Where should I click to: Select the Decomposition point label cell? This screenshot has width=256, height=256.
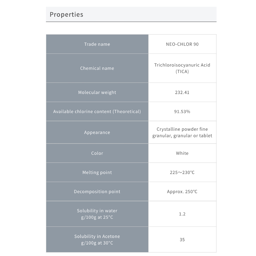[x=97, y=191]
